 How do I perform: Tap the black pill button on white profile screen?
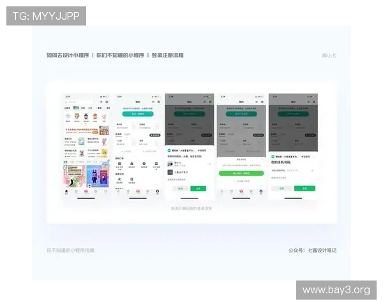[x=155, y=135]
